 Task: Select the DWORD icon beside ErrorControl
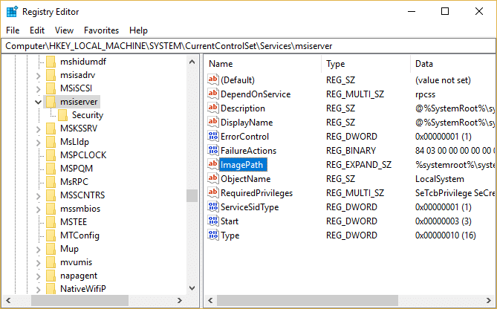[213, 137]
